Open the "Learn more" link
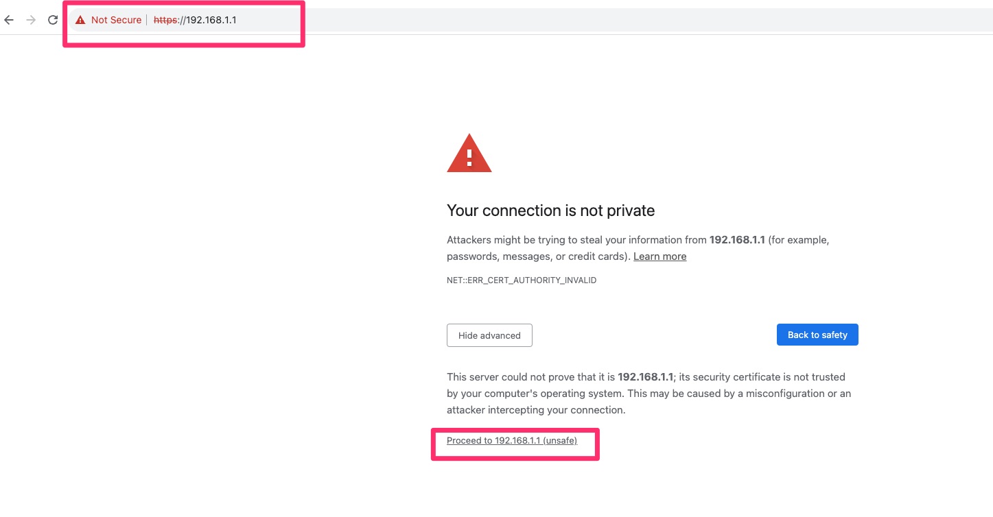This screenshot has width=993, height=517. [659, 256]
